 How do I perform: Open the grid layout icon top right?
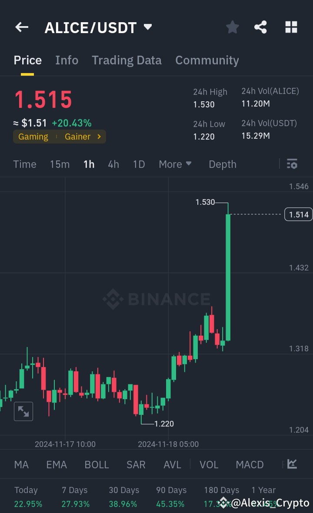291,27
